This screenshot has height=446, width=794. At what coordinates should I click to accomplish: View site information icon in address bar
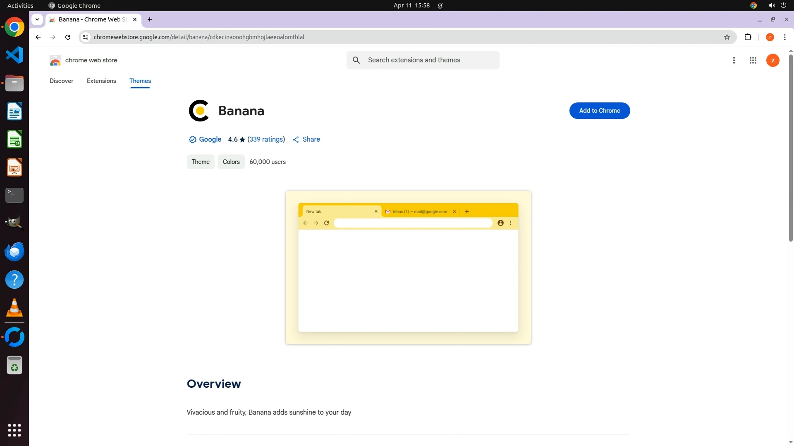(x=86, y=37)
